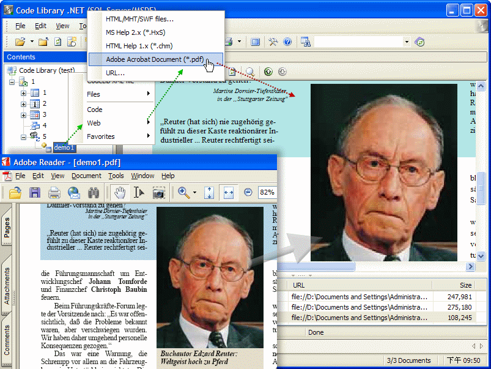Choose URL... from the submenu

[x=156, y=73]
